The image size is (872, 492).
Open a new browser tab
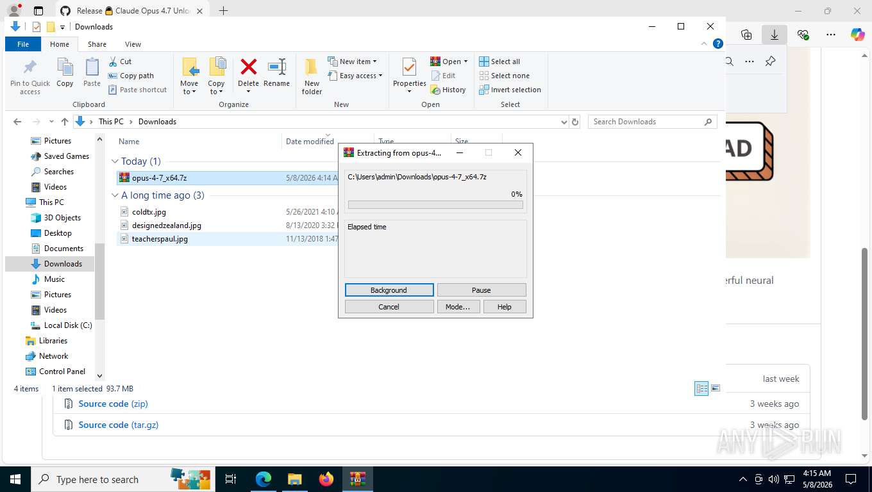point(223,11)
